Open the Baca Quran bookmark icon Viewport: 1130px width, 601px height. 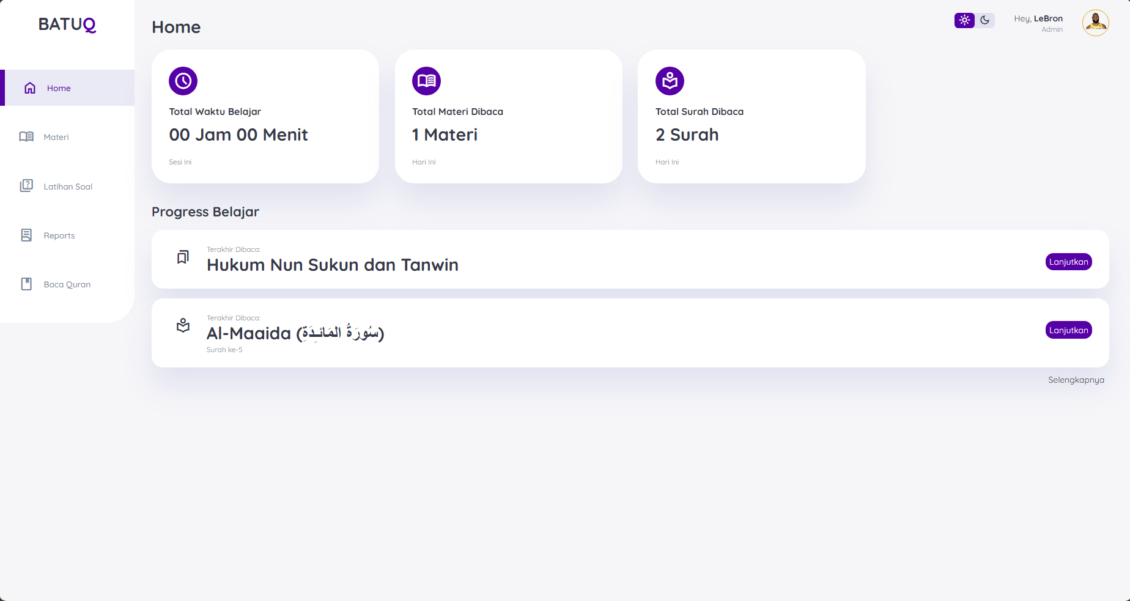point(26,284)
